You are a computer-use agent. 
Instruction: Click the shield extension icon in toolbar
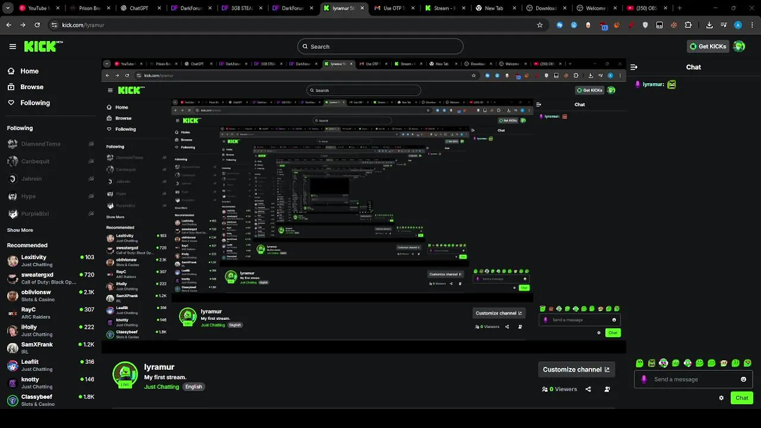pos(645,25)
